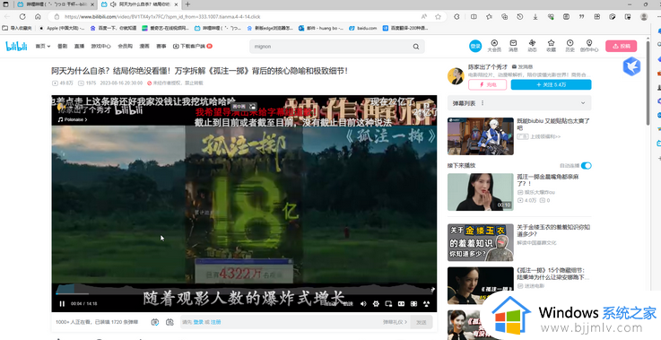Open the 漫画 nav item

[144, 46]
